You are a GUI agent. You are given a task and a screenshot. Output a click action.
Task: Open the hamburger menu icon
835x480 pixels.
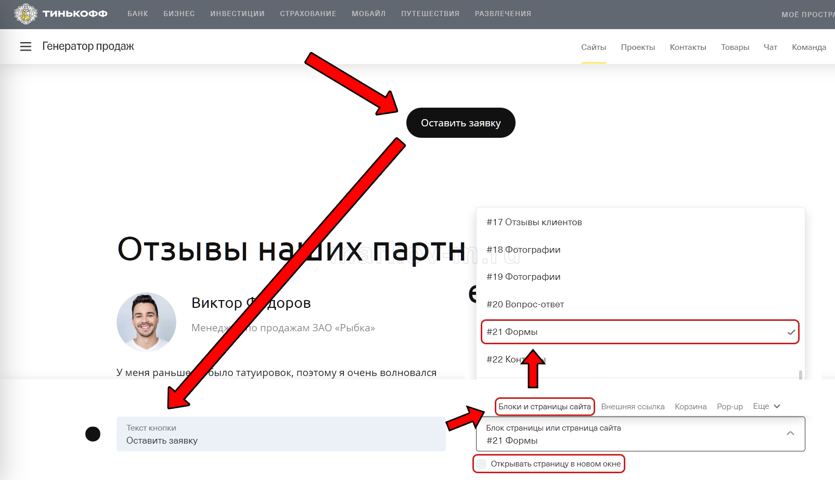tap(25, 47)
